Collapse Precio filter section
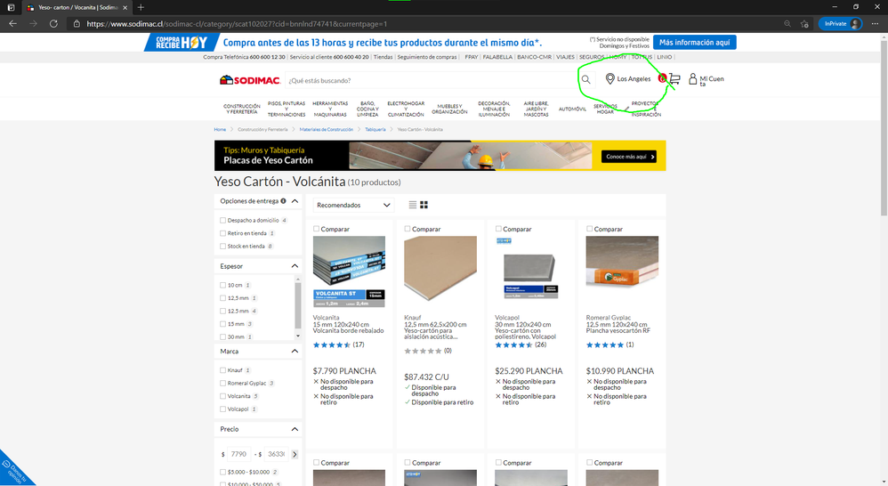Viewport: 888px width, 486px height. tap(295, 429)
